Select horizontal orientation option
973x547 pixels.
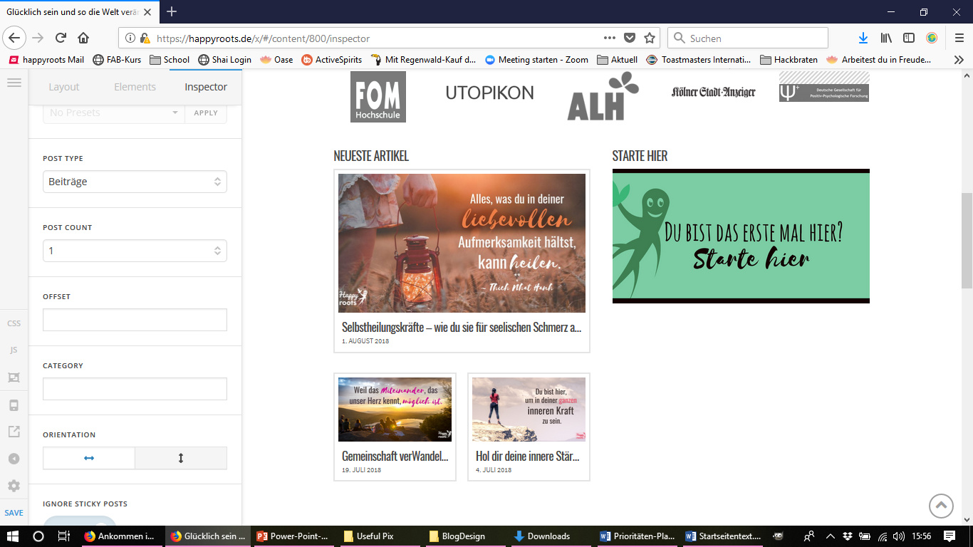(x=89, y=458)
